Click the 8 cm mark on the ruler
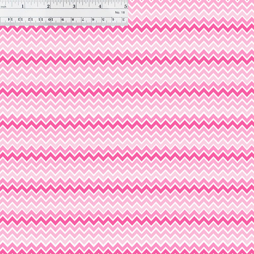 (73, 20)
